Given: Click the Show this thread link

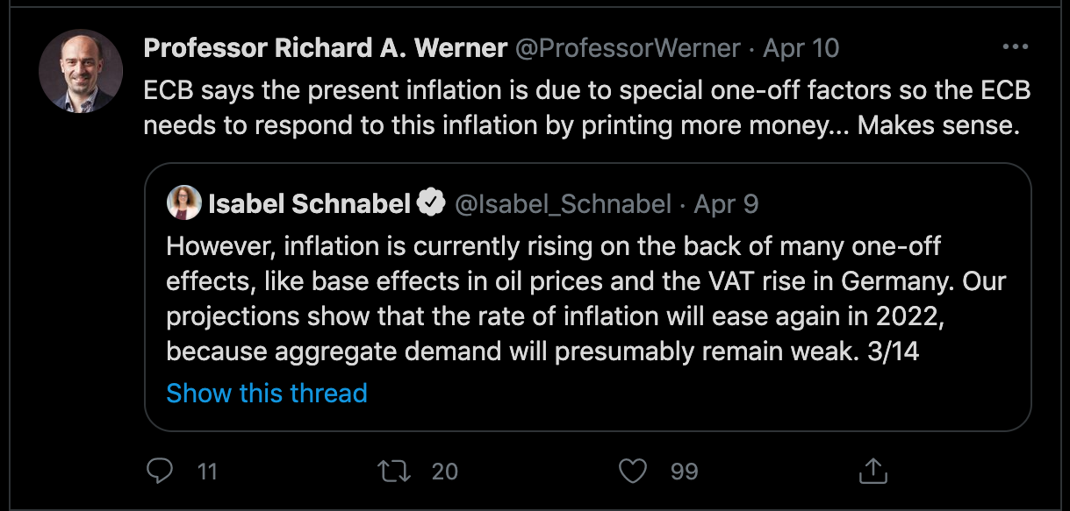Looking at the screenshot, I should (267, 393).
